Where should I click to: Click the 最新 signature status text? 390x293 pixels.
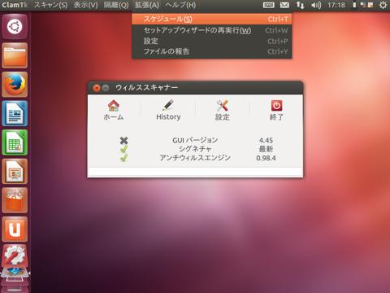click(x=266, y=149)
